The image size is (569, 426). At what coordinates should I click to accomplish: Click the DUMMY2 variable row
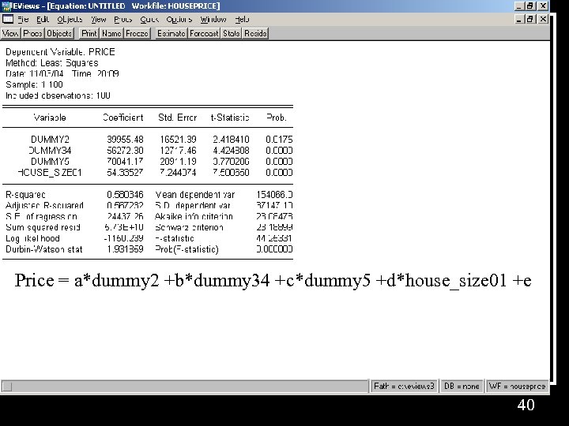(147, 140)
